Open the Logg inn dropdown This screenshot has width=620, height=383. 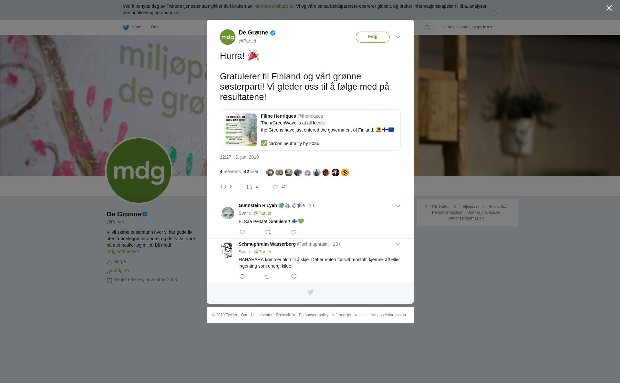(x=482, y=27)
